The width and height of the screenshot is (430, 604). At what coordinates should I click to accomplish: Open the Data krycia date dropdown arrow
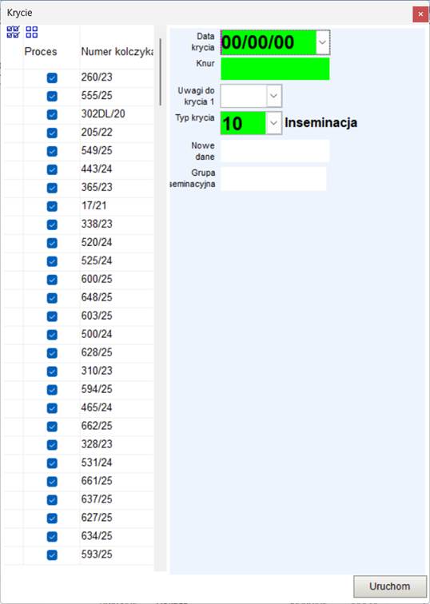pos(323,42)
